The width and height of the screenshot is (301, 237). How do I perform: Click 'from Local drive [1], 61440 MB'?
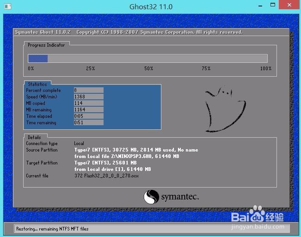(x=113, y=169)
